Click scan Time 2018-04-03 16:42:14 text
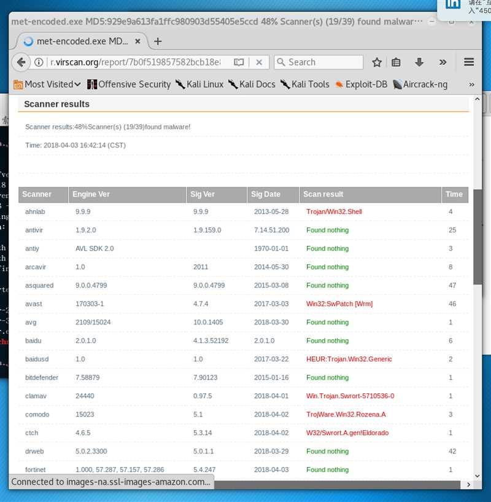The image size is (491, 502). [75, 146]
